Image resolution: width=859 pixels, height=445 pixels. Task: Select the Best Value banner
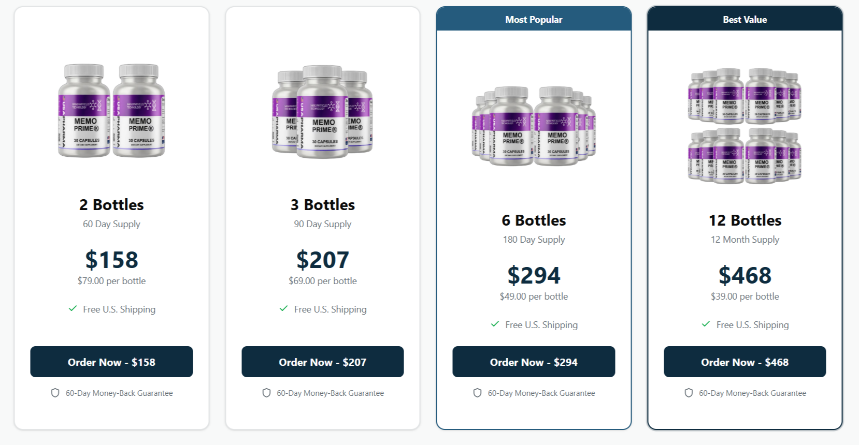point(745,19)
